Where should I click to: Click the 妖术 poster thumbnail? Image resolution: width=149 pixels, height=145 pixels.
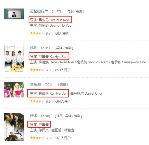(x=14, y=127)
